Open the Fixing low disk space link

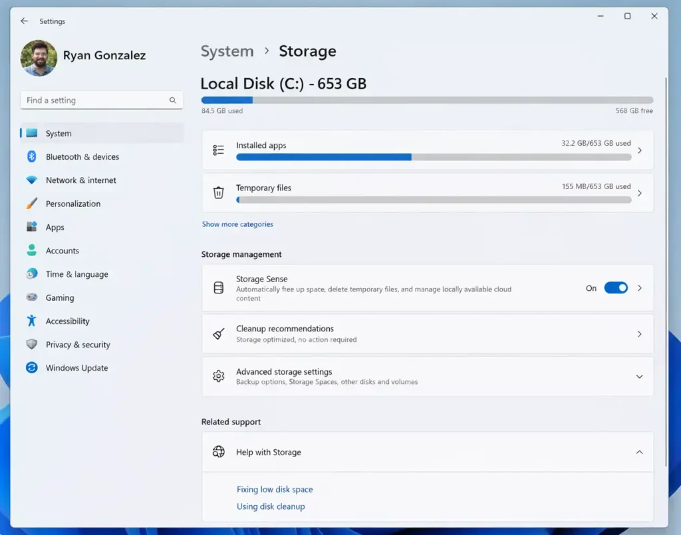pyautogui.click(x=275, y=490)
